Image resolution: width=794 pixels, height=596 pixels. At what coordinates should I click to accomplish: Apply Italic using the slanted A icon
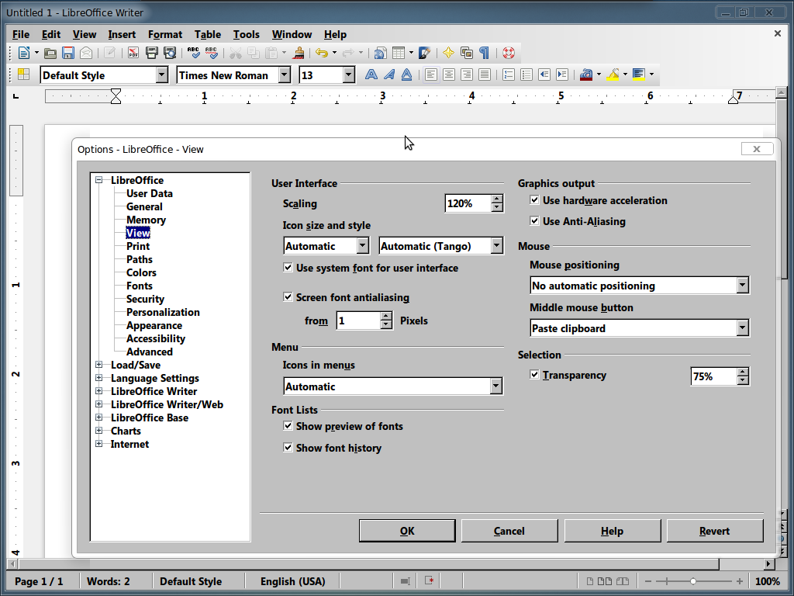click(389, 74)
